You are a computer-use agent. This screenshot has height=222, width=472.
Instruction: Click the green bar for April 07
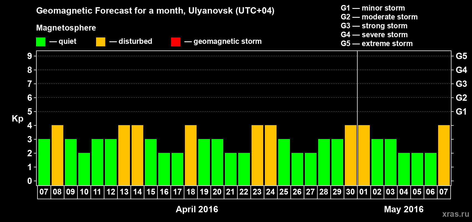coord(44,162)
